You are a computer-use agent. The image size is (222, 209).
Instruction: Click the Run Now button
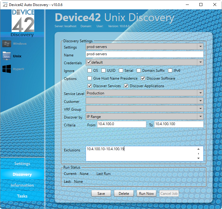click(x=146, y=193)
